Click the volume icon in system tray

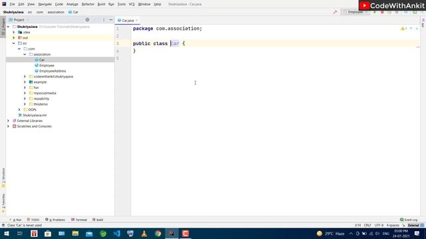(377, 234)
